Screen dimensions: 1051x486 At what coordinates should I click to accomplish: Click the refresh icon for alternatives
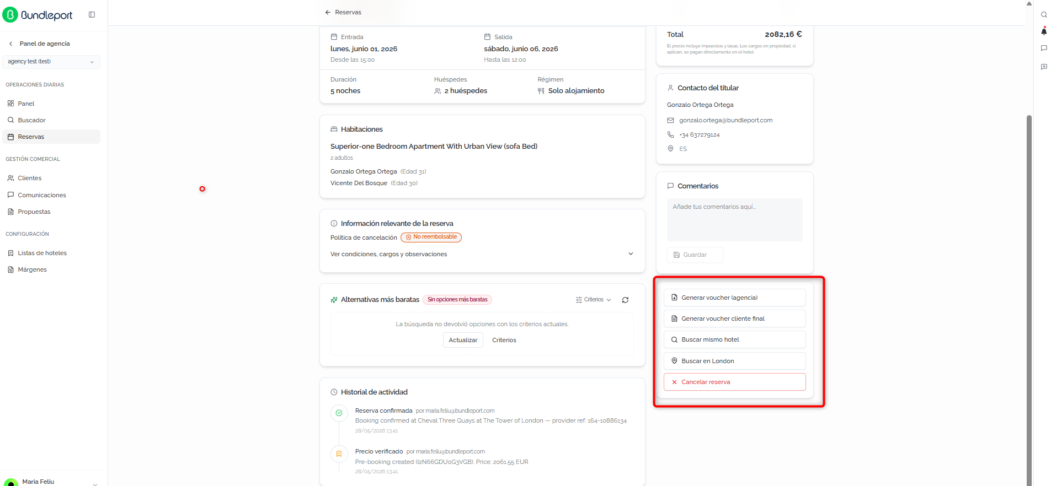tap(625, 300)
